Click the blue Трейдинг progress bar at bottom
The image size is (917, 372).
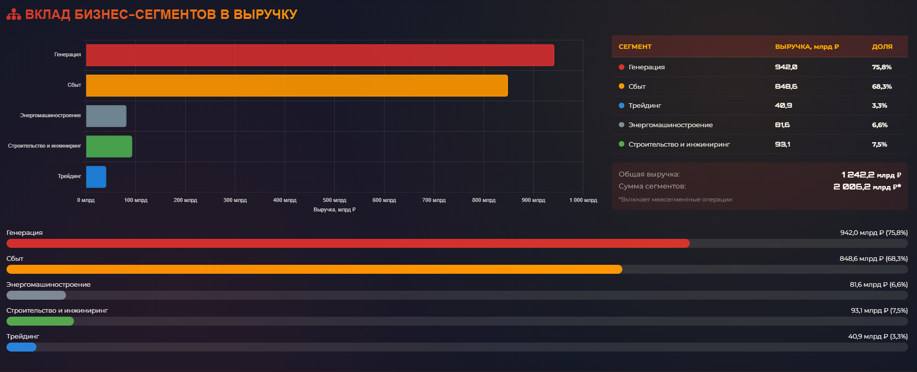click(x=21, y=347)
